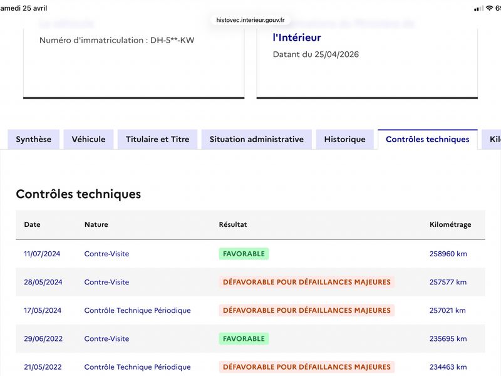Tap the histovec.interieur.gouv.fr address bar
Screen dimensions: 501x376
click(250, 19)
